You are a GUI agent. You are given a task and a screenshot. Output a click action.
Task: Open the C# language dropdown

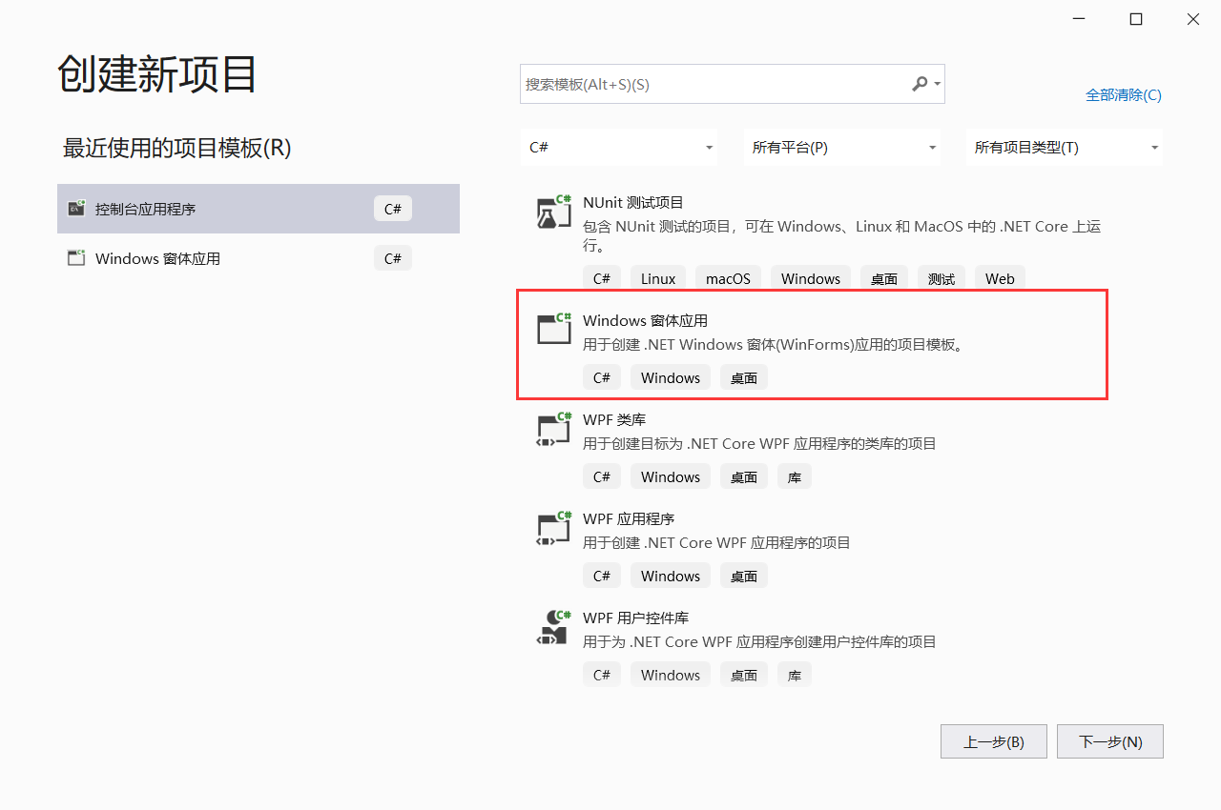(618, 147)
